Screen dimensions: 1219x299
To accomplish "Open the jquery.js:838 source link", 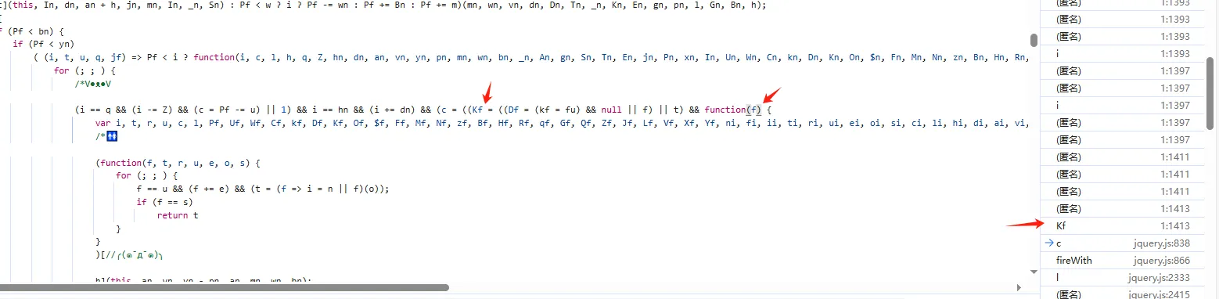I will (x=1161, y=243).
